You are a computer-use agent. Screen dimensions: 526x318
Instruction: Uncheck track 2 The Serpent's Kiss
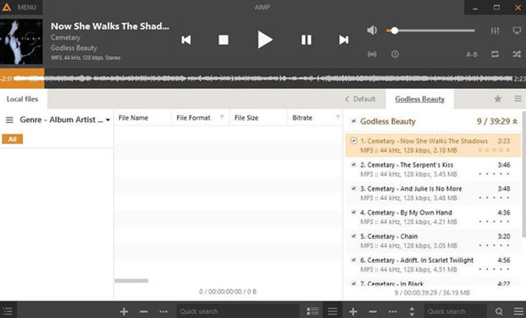(x=354, y=165)
